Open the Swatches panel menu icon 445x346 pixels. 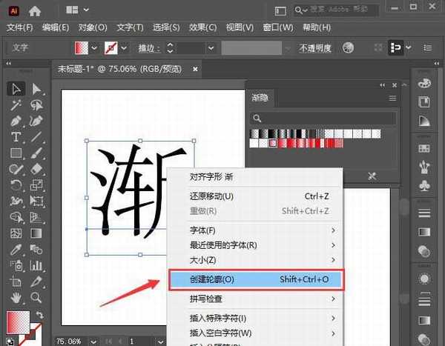click(x=392, y=98)
